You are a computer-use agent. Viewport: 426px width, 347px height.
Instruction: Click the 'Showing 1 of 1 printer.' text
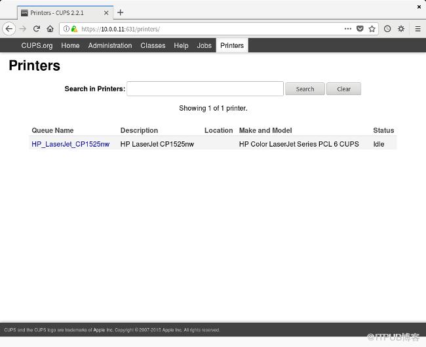[x=213, y=108]
